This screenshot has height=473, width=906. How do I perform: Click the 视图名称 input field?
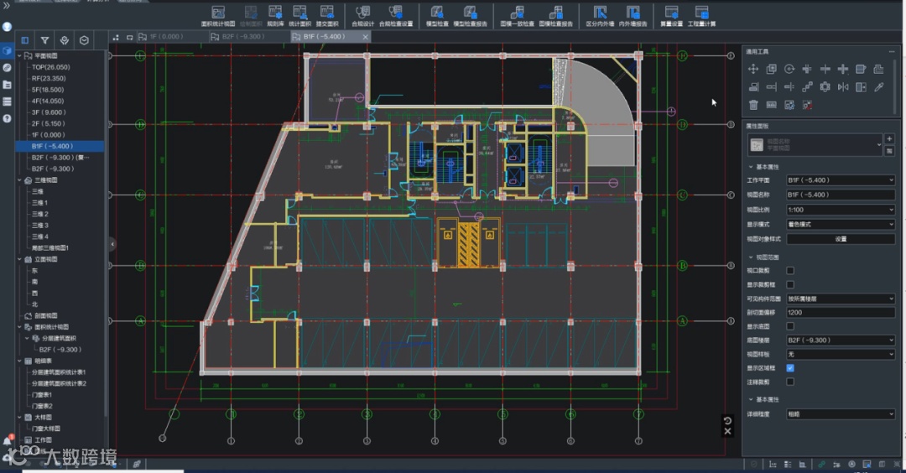point(841,195)
